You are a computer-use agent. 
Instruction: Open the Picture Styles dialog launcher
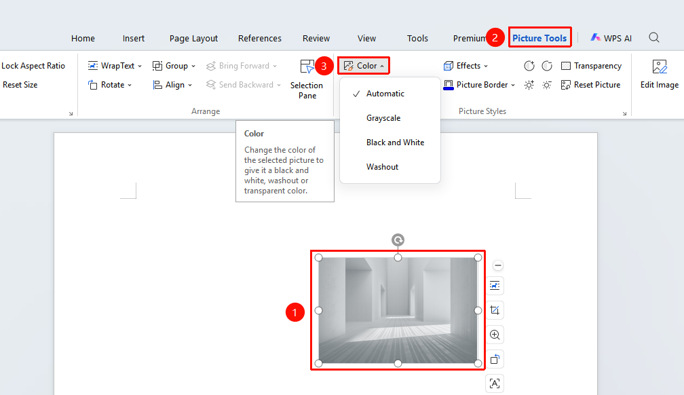(x=625, y=113)
